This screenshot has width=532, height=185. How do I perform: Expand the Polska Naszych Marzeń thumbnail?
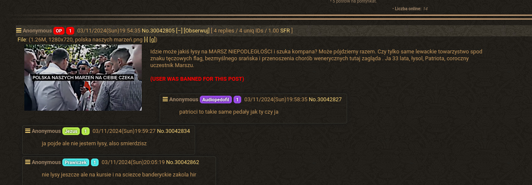83,77
